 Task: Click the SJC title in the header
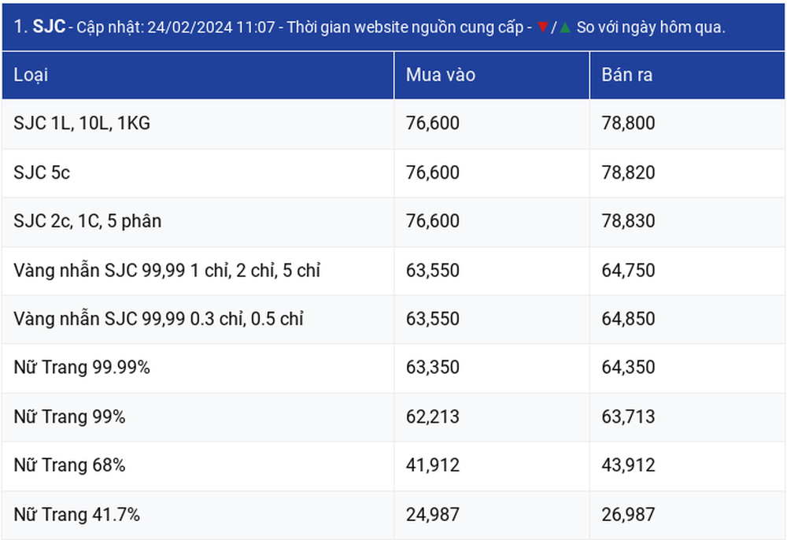[49, 27]
